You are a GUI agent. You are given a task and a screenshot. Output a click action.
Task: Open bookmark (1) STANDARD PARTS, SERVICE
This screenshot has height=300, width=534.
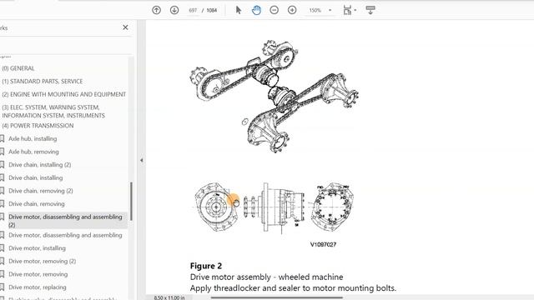[x=43, y=82]
